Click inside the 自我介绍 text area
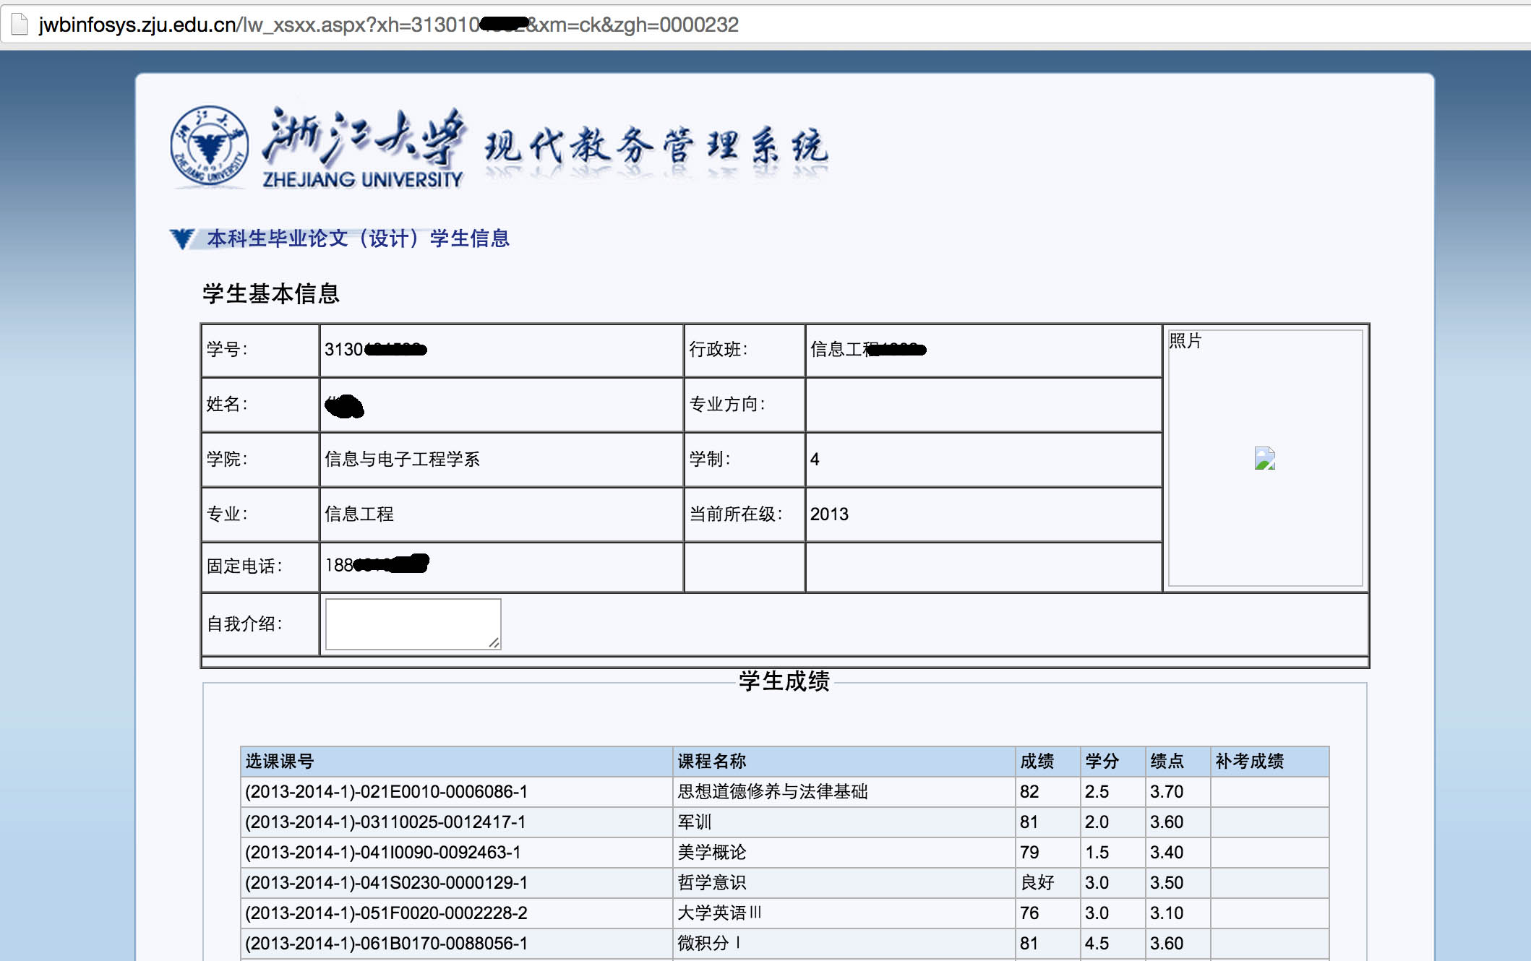Image resolution: width=1531 pixels, height=961 pixels. tap(413, 624)
